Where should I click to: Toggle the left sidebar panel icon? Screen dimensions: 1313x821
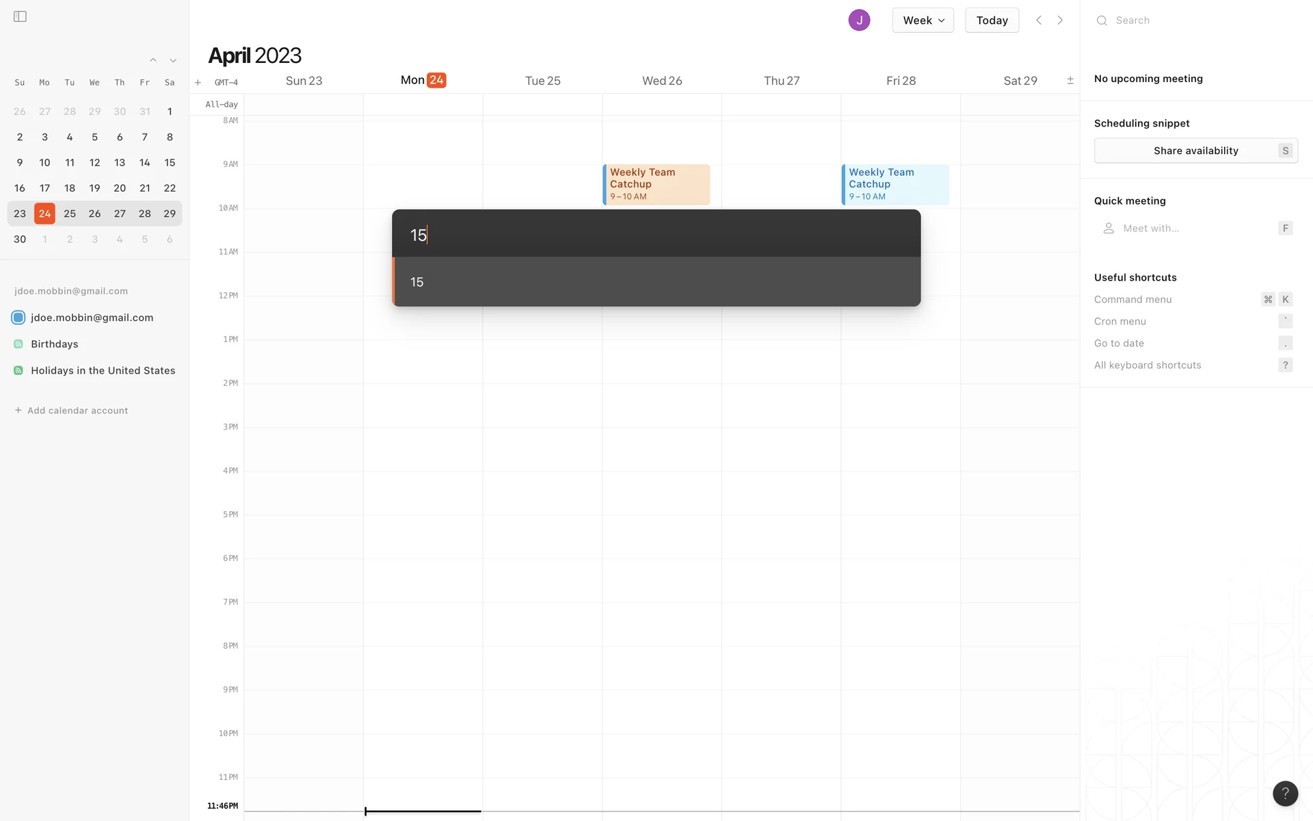click(x=20, y=16)
